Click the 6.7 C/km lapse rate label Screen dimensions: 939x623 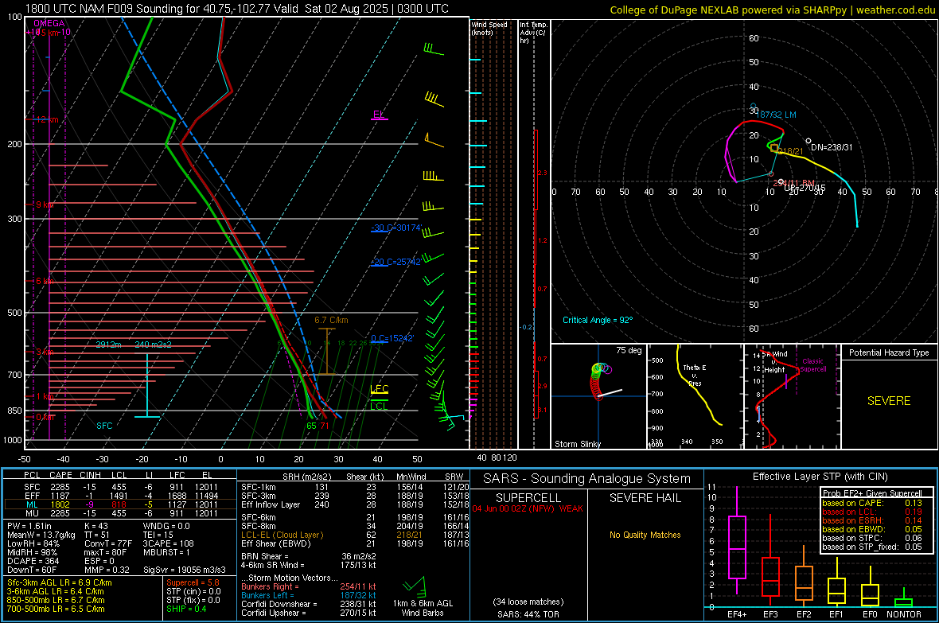(x=331, y=320)
